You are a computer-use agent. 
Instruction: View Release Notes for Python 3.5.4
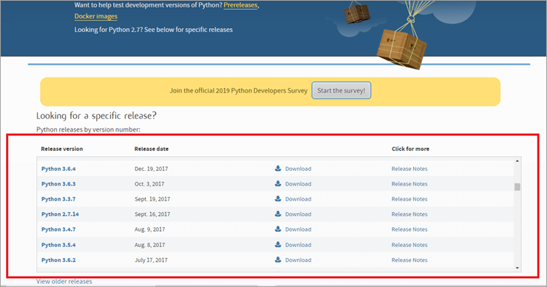(410, 245)
